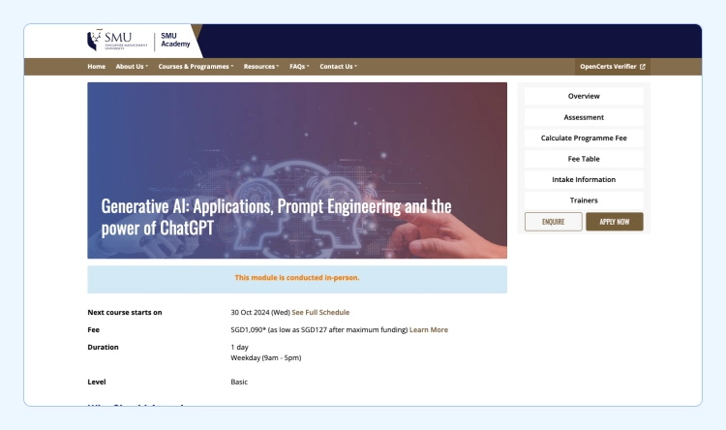Screen dimensions: 726x430
Task: Click the 'Weekday (9am - 5pm)' text
Action: point(266,357)
